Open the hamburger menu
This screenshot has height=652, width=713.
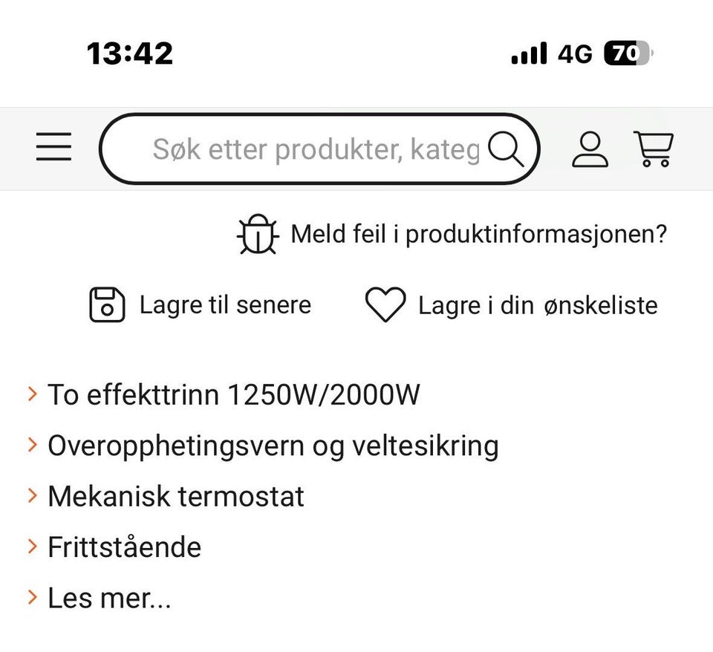coord(53,146)
